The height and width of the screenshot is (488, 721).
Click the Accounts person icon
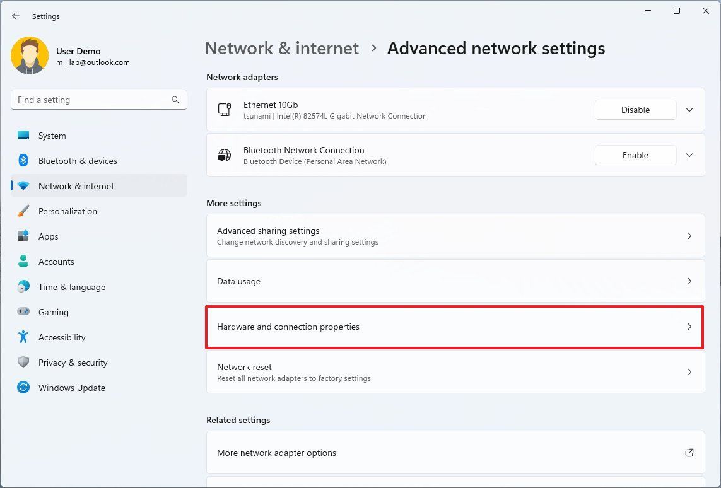pos(23,262)
